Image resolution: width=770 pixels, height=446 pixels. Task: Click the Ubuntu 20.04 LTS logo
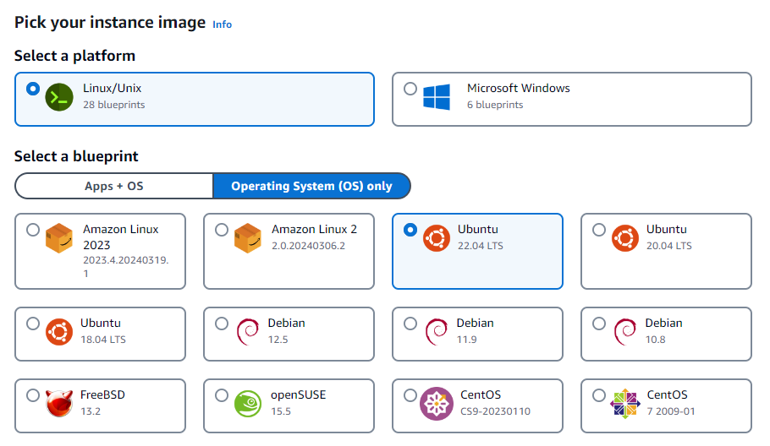point(625,239)
